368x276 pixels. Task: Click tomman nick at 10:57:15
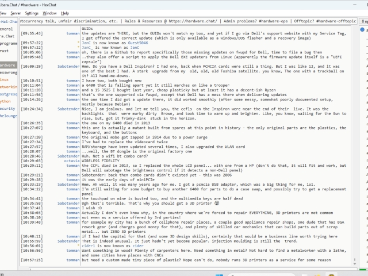73,260
